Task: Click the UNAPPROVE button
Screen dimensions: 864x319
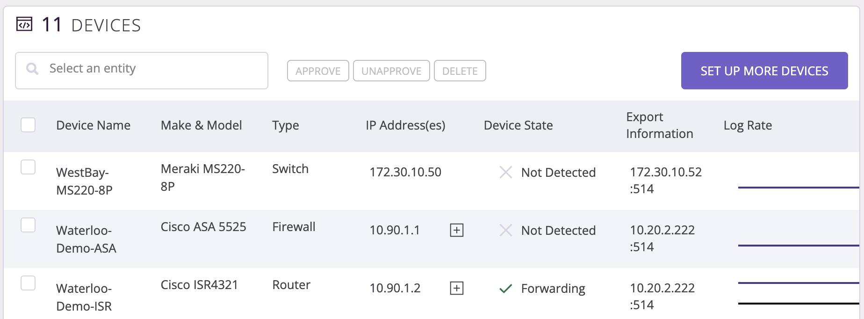Action: click(x=391, y=71)
